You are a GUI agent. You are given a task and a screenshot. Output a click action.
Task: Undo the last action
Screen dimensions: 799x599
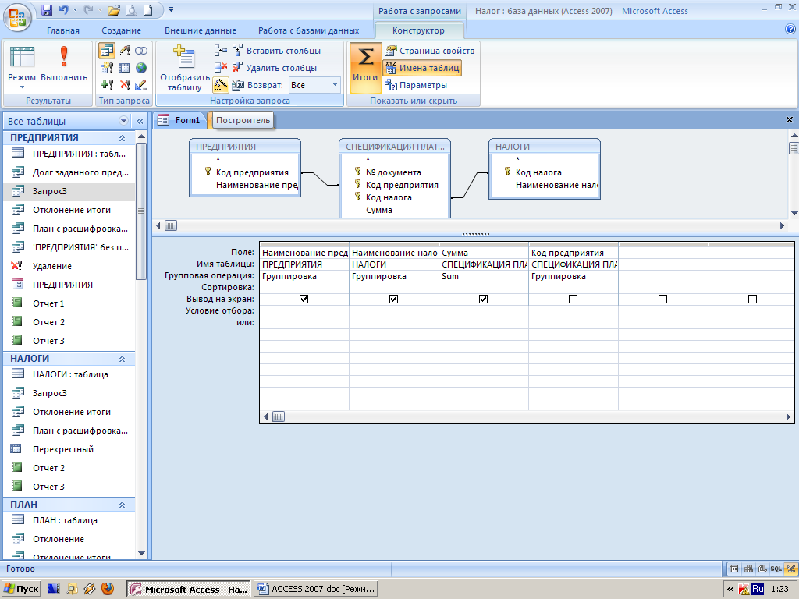click(64, 9)
